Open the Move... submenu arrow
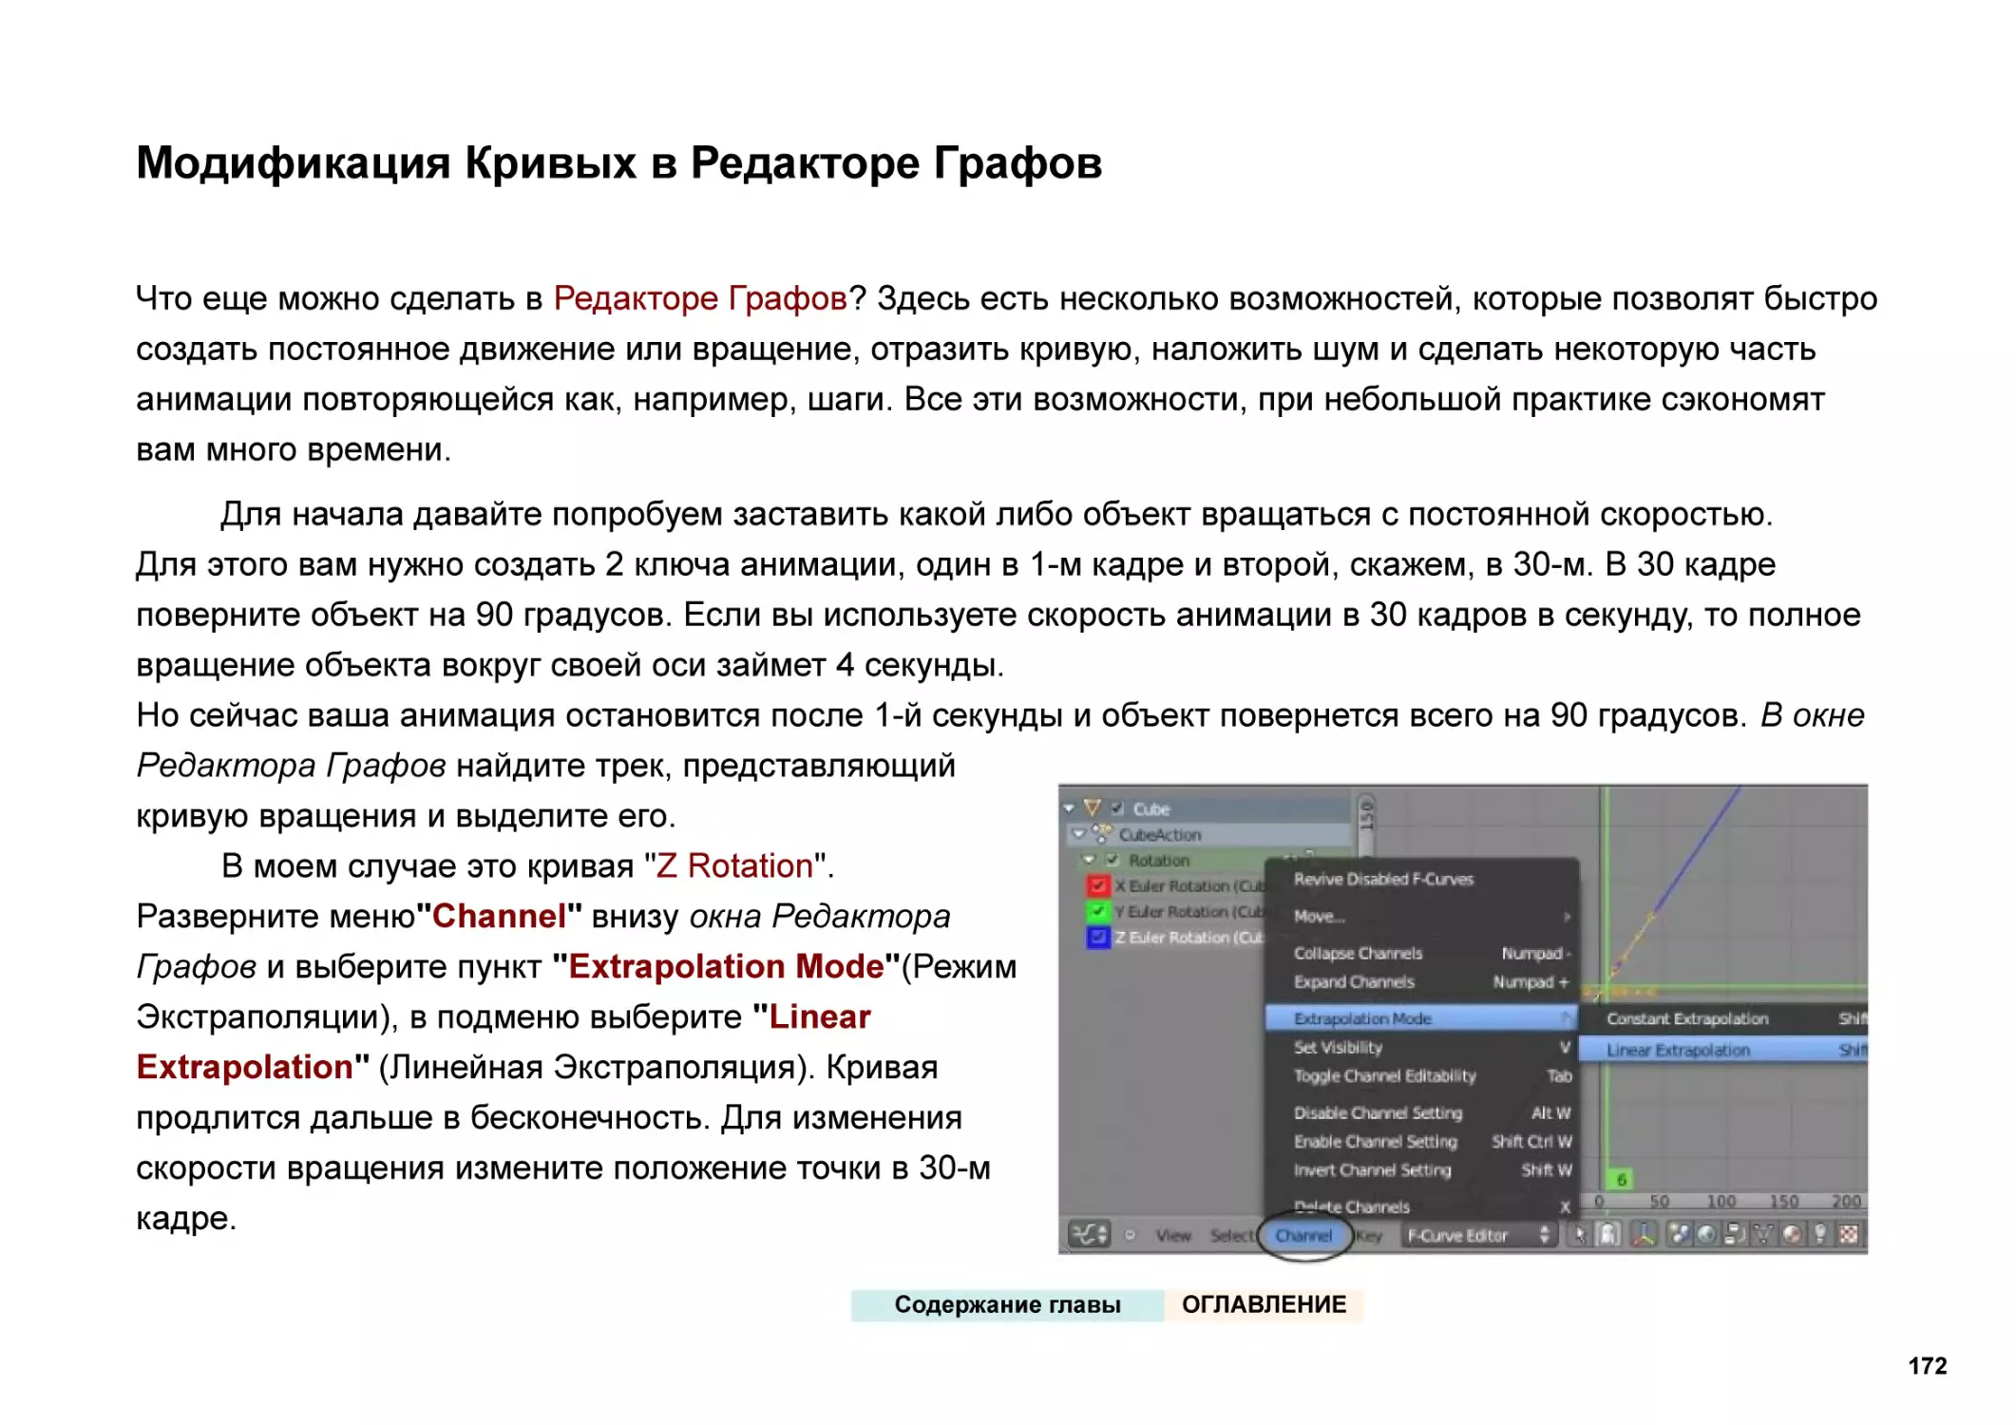 [1566, 917]
